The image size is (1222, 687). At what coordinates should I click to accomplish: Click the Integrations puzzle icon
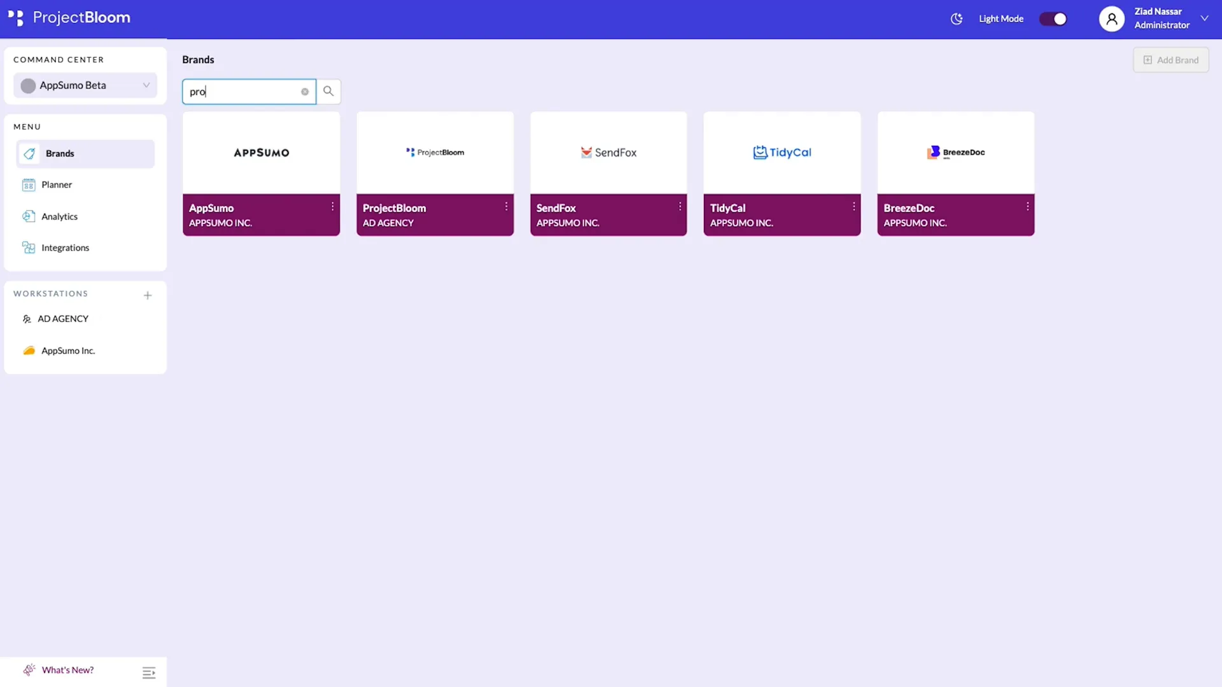click(29, 247)
